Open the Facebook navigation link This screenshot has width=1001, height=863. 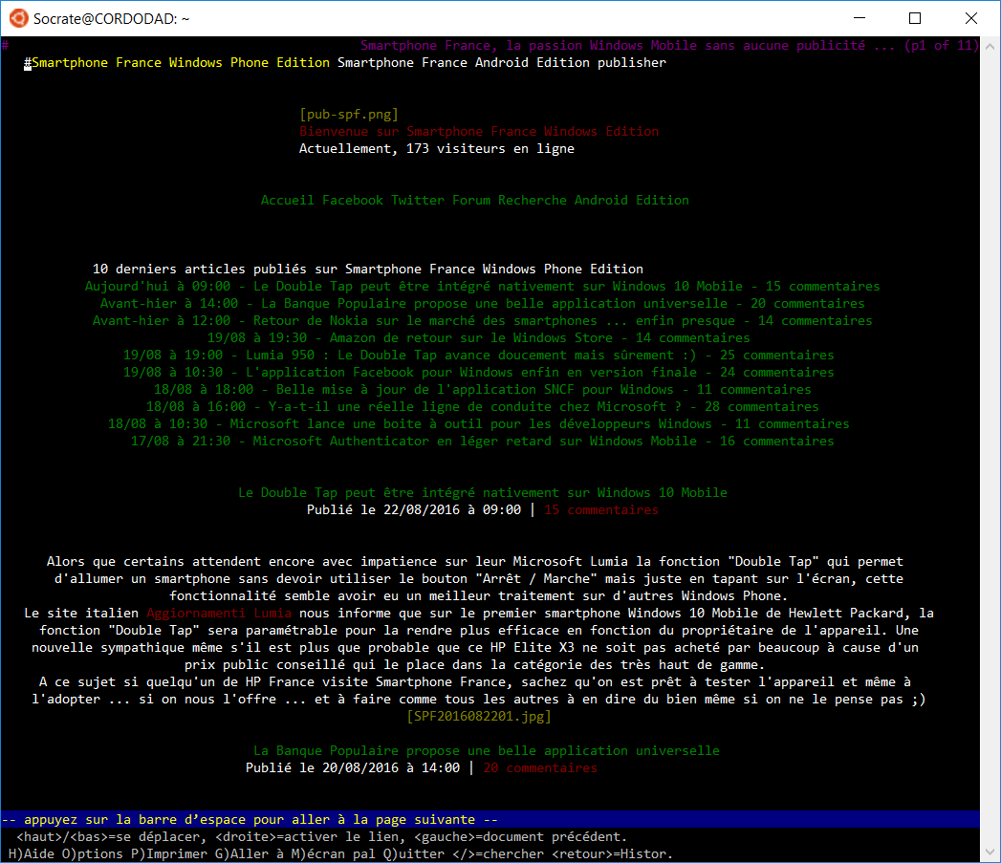pyautogui.click(x=353, y=201)
